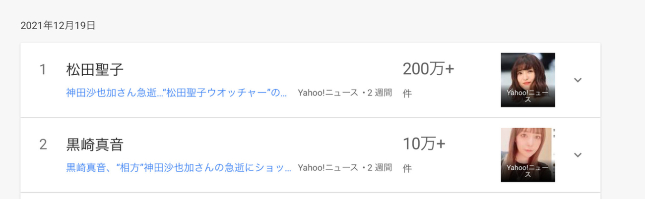Open the 神田沙也加さん急逝 article link
Viewport: 645px width, 199px height.
(x=176, y=93)
